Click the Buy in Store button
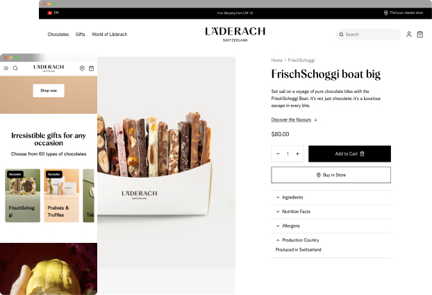 pos(331,175)
